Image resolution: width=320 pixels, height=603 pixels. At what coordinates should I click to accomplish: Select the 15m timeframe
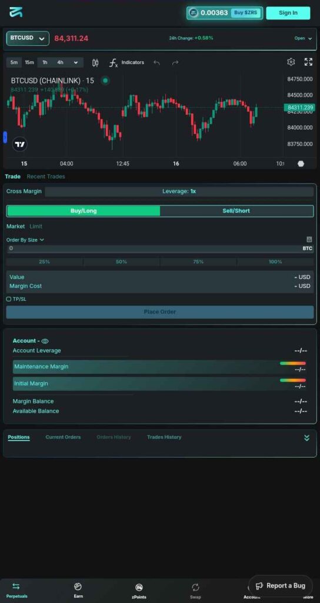point(29,62)
